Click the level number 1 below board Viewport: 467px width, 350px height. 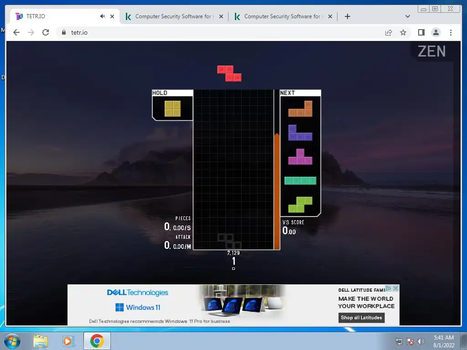233,261
